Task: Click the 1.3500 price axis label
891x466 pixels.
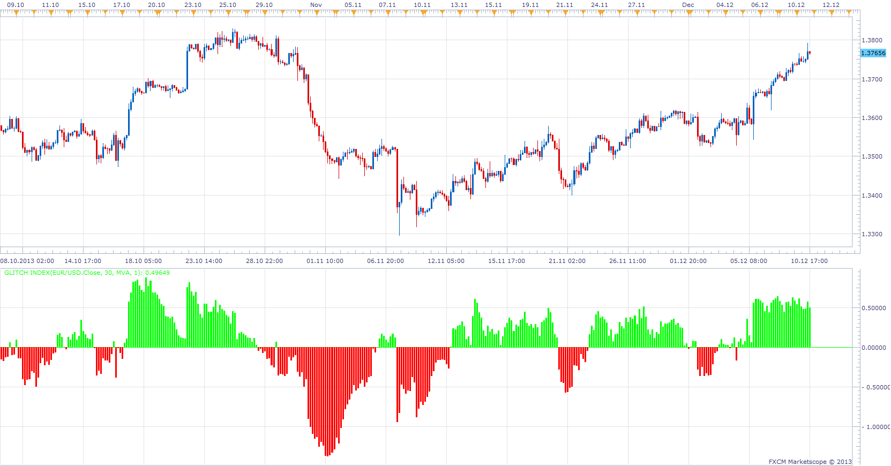Action: pos(872,157)
